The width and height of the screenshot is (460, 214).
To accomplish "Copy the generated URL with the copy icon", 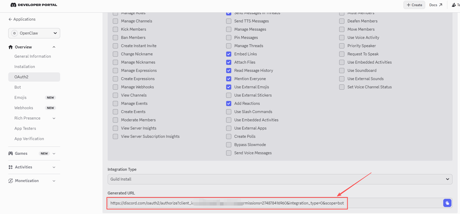I will [x=447, y=203].
